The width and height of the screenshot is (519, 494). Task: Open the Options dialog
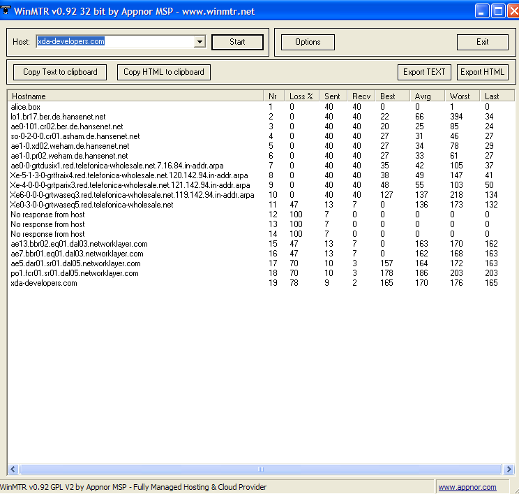tap(308, 42)
